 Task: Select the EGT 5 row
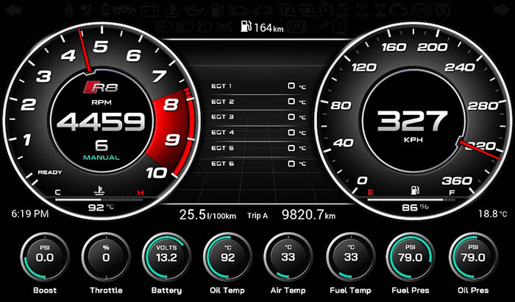click(258, 148)
